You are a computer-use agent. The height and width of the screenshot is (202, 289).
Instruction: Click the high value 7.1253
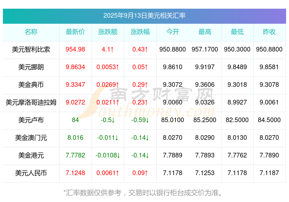[205, 173]
